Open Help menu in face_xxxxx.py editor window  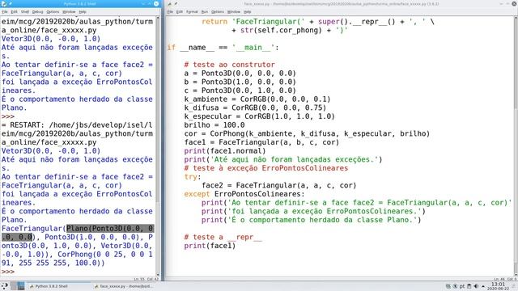(x=248, y=11)
